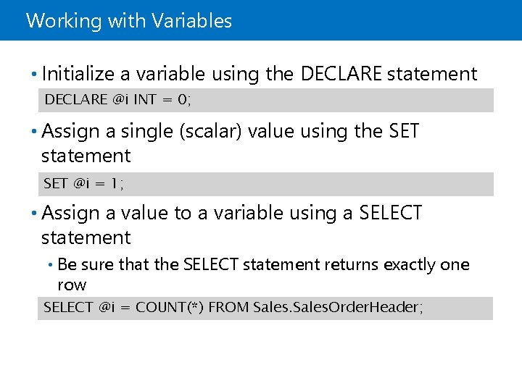Click the "Working with Variables" slide title
This screenshot has height=391, width=522.
pos(129,20)
